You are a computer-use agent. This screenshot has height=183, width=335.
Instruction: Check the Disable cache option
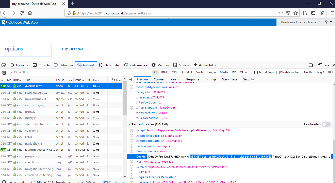(278, 72)
